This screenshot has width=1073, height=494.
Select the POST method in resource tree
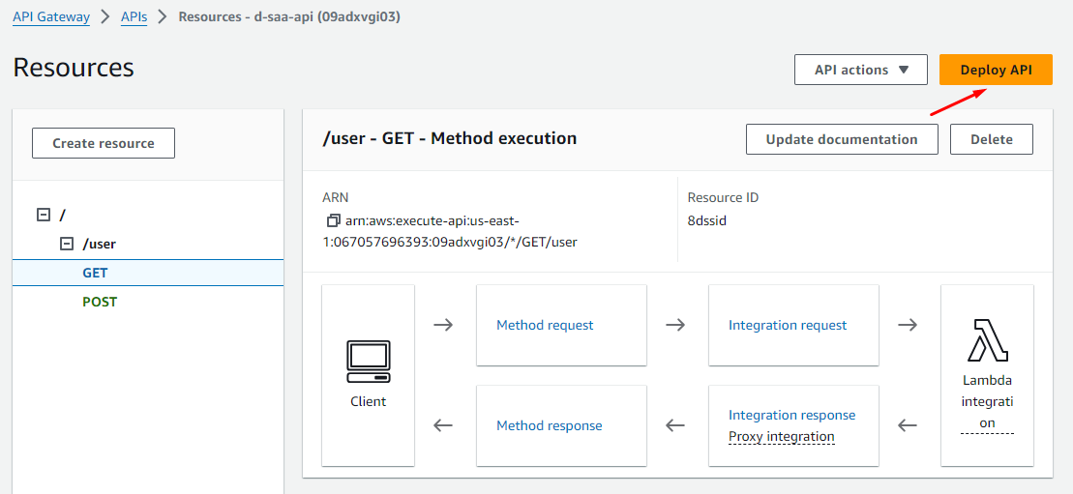click(100, 302)
